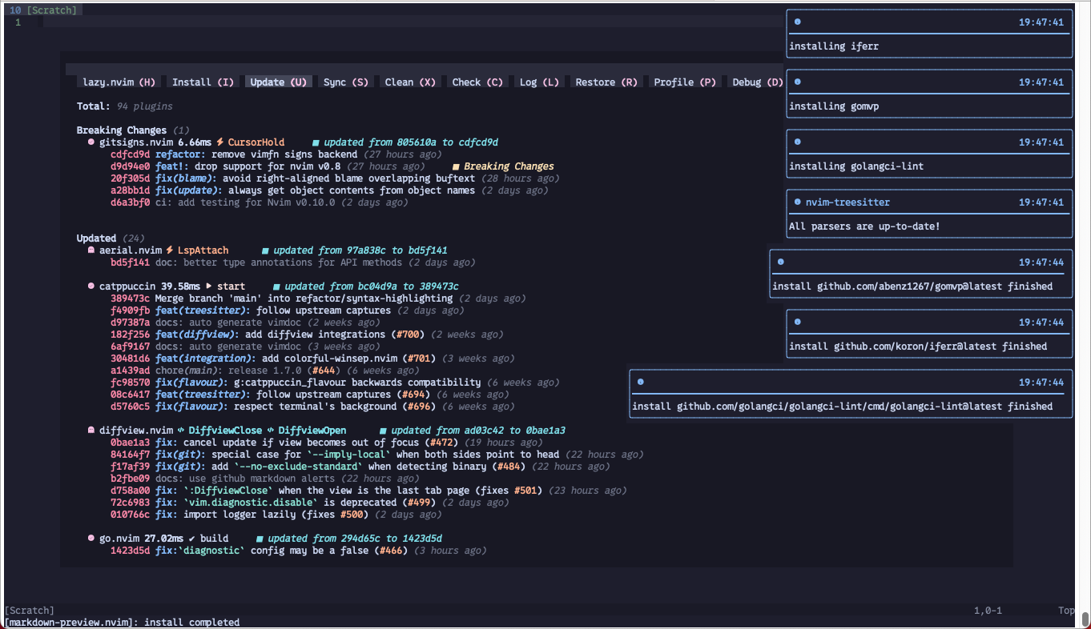
Task: Open commit d9d94e0 dropping nvim v0.8 support
Action: click(x=130, y=166)
